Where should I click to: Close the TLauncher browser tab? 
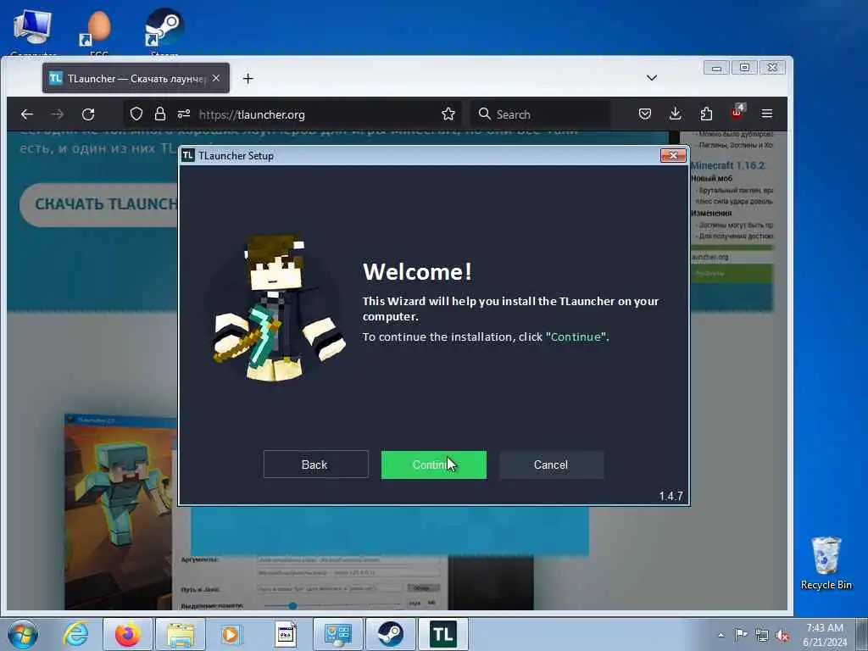(x=216, y=79)
